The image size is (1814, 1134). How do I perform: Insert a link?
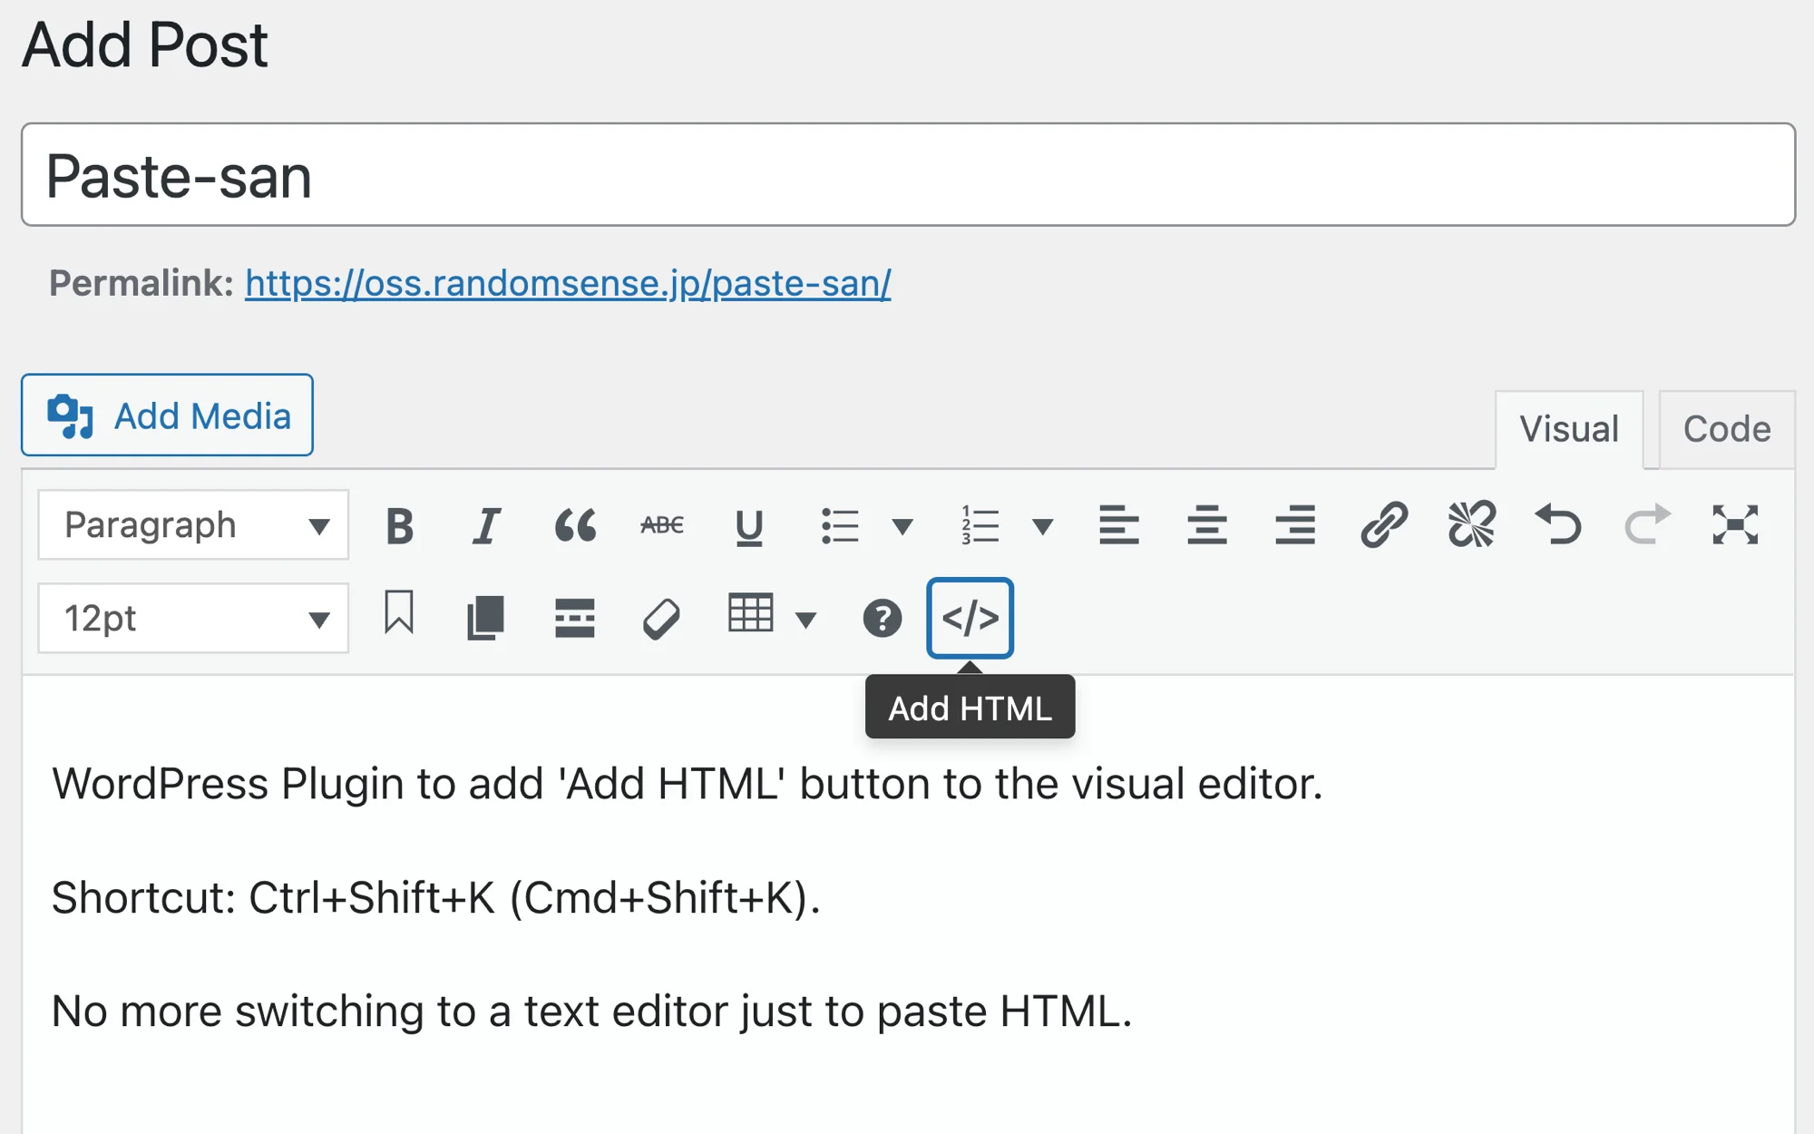(1384, 524)
